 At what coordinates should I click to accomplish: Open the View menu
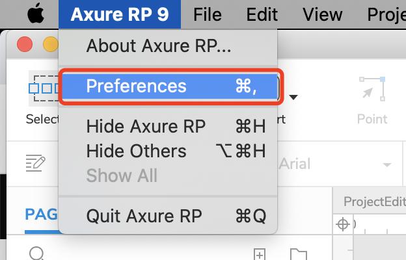click(x=323, y=14)
